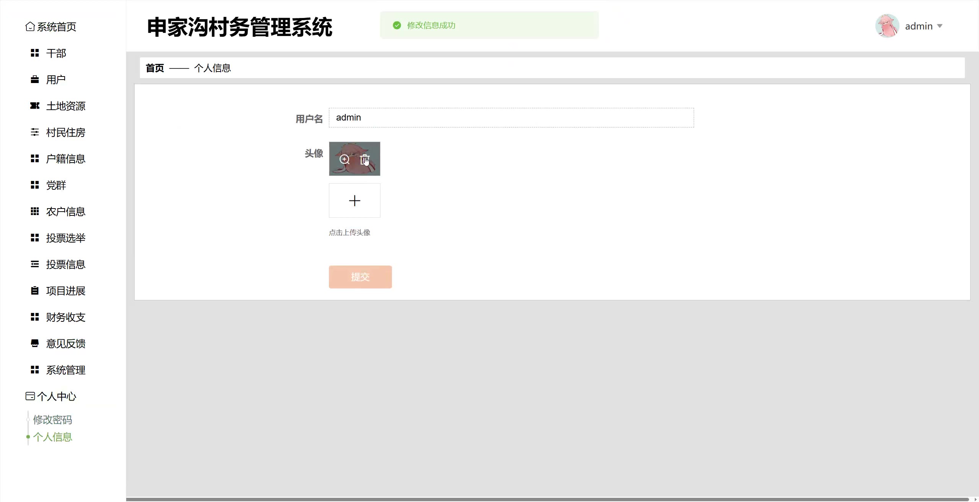
Task: Open the 投票选举 menu item
Action: coord(65,238)
